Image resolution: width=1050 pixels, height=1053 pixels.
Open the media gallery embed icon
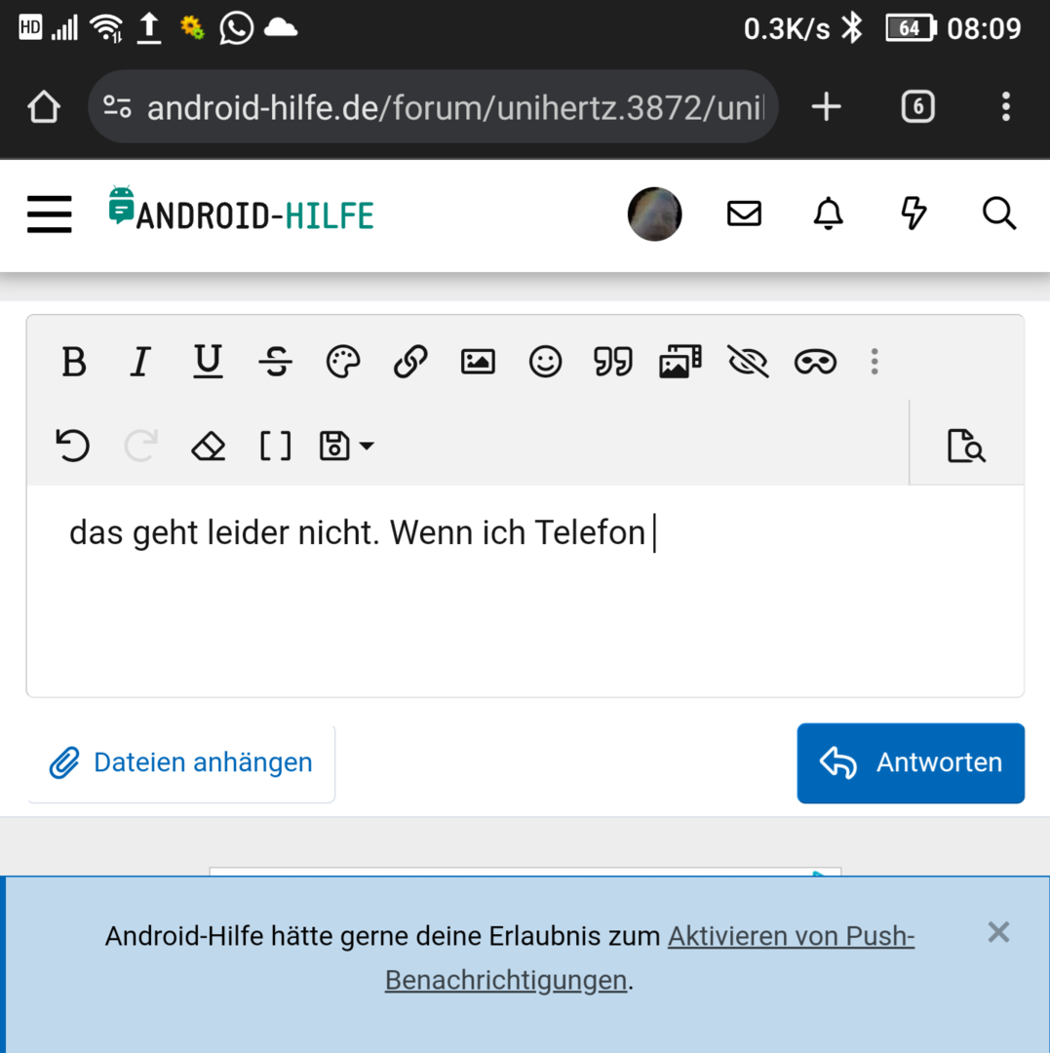(x=681, y=363)
